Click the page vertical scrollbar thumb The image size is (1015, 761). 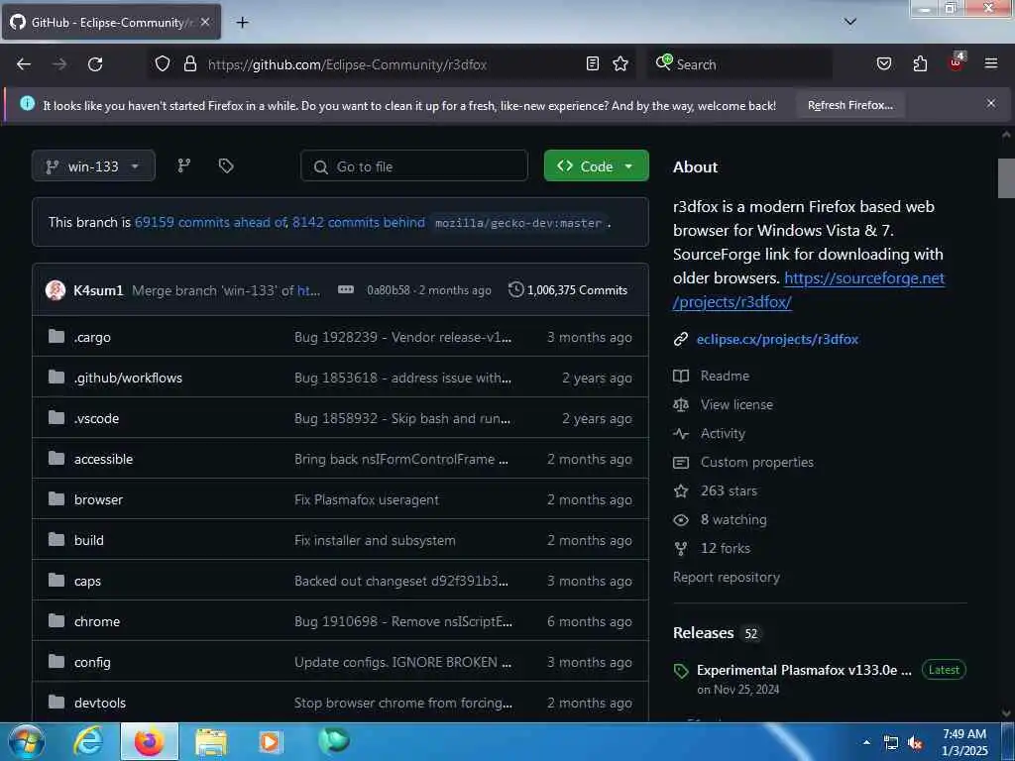(1006, 177)
